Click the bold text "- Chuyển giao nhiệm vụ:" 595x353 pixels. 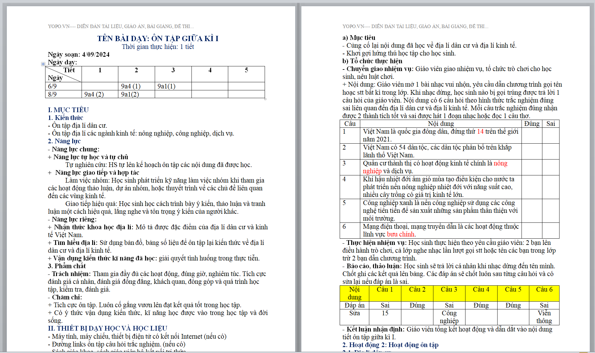[378, 69]
